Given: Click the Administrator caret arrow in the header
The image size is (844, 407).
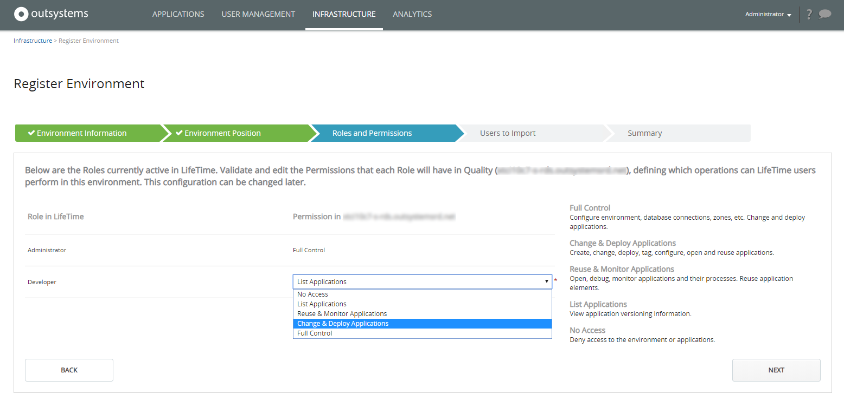Looking at the screenshot, I should coord(790,15).
